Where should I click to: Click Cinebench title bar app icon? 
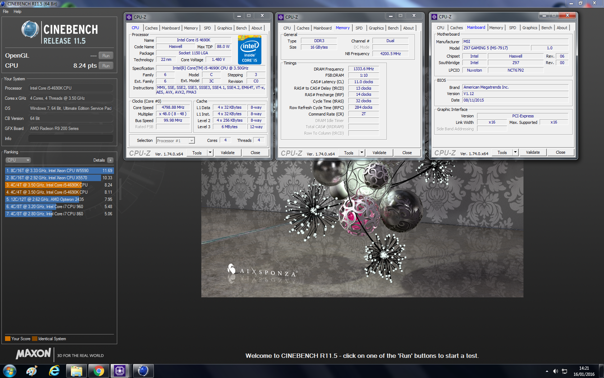tap(3, 4)
